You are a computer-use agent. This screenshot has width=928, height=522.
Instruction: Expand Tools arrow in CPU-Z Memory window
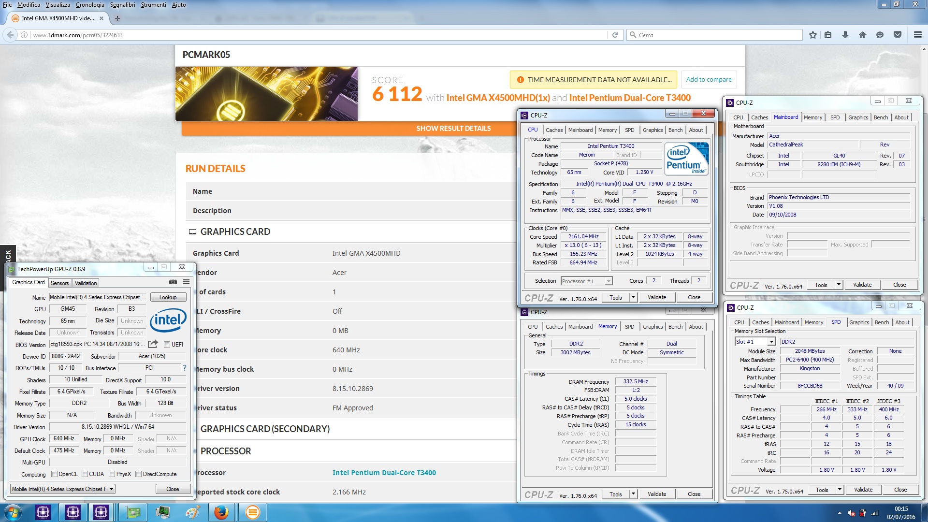point(633,494)
